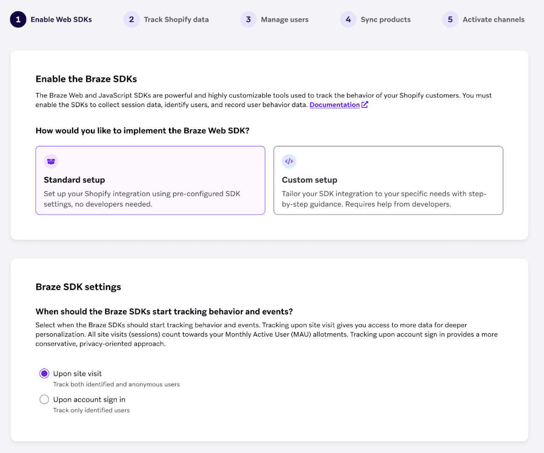Open the Sync products step
This screenshot has height=453, width=544.
(x=385, y=20)
